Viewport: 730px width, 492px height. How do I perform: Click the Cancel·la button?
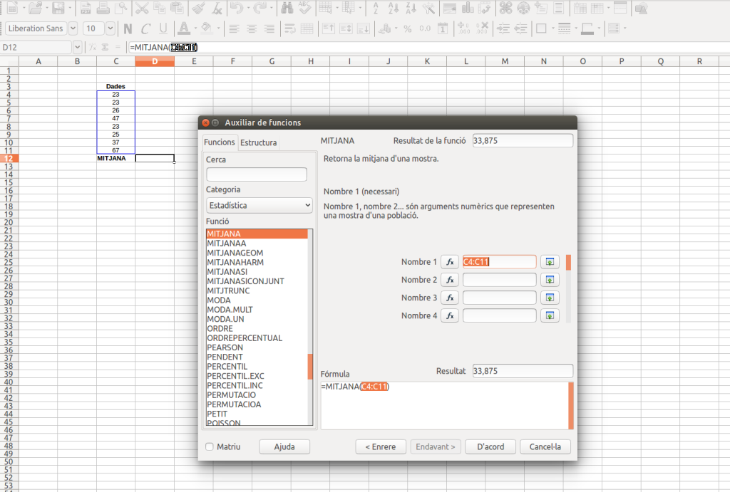[x=545, y=447]
